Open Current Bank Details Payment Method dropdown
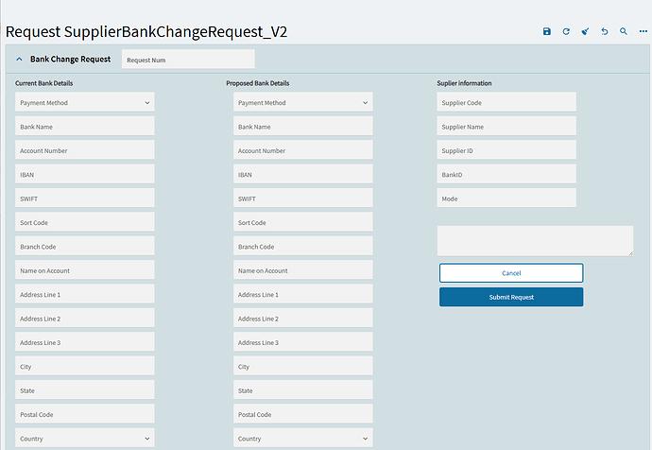The image size is (652, 450). 85,102
